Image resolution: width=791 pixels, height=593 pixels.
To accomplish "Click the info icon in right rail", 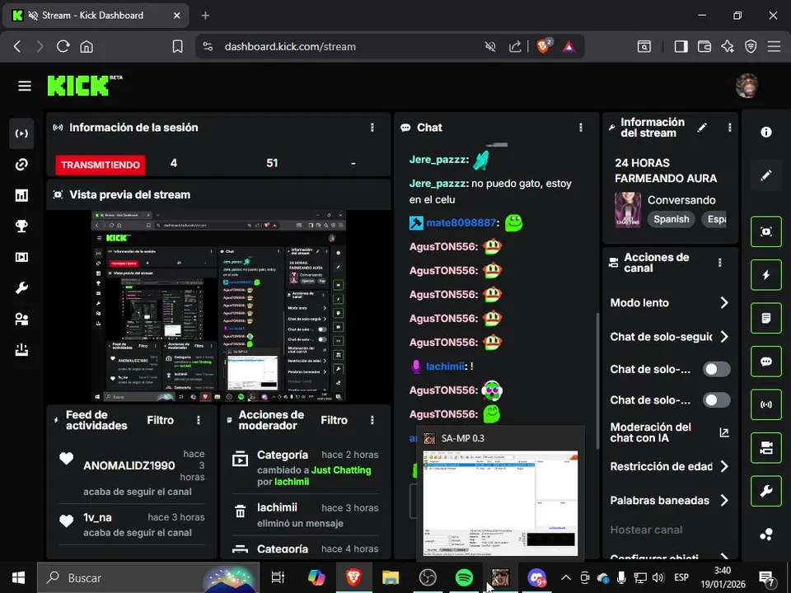I will 765,132.
